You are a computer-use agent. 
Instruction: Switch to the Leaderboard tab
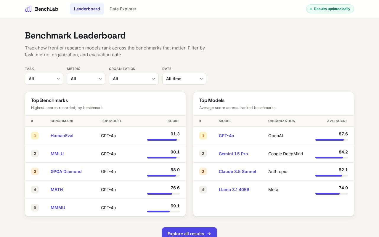click(87, 9)
